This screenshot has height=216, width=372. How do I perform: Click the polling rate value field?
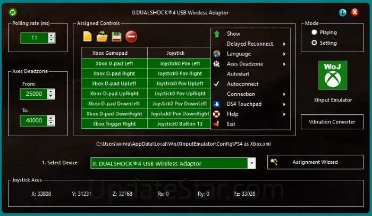[34, 38]
